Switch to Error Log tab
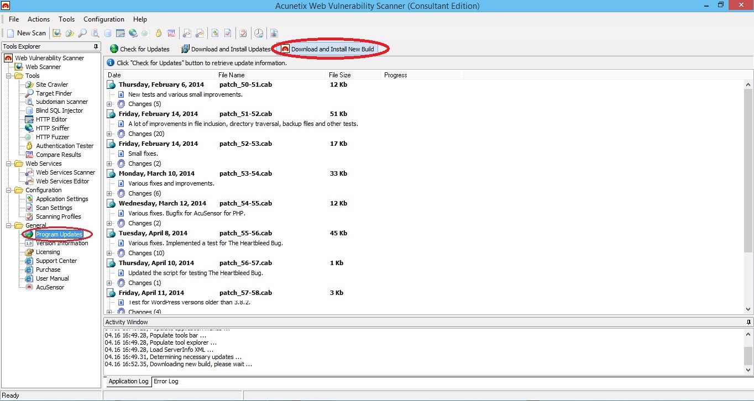 pos(166,381)
